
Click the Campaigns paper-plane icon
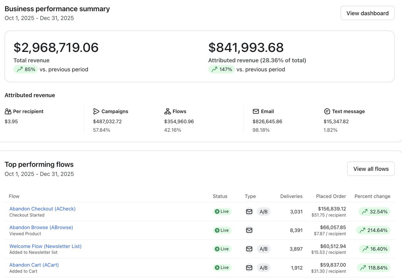96,111
